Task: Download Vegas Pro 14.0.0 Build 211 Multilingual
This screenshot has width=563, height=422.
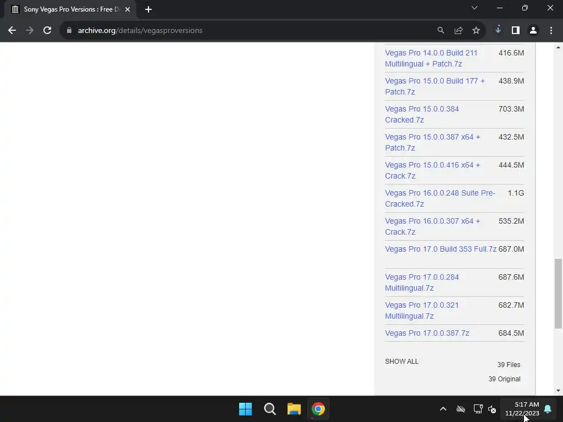Action: [x=431, y=58]
